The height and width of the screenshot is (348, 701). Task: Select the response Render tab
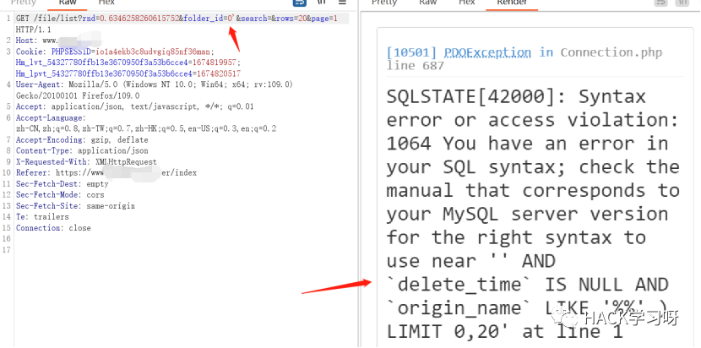tap(512, 3)
